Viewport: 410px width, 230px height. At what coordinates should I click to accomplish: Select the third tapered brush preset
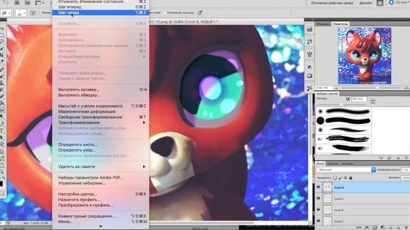343,130
